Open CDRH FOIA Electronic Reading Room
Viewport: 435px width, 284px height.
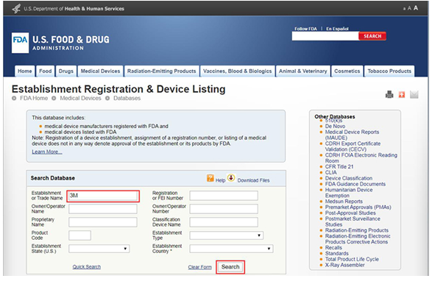pos(361,158)
